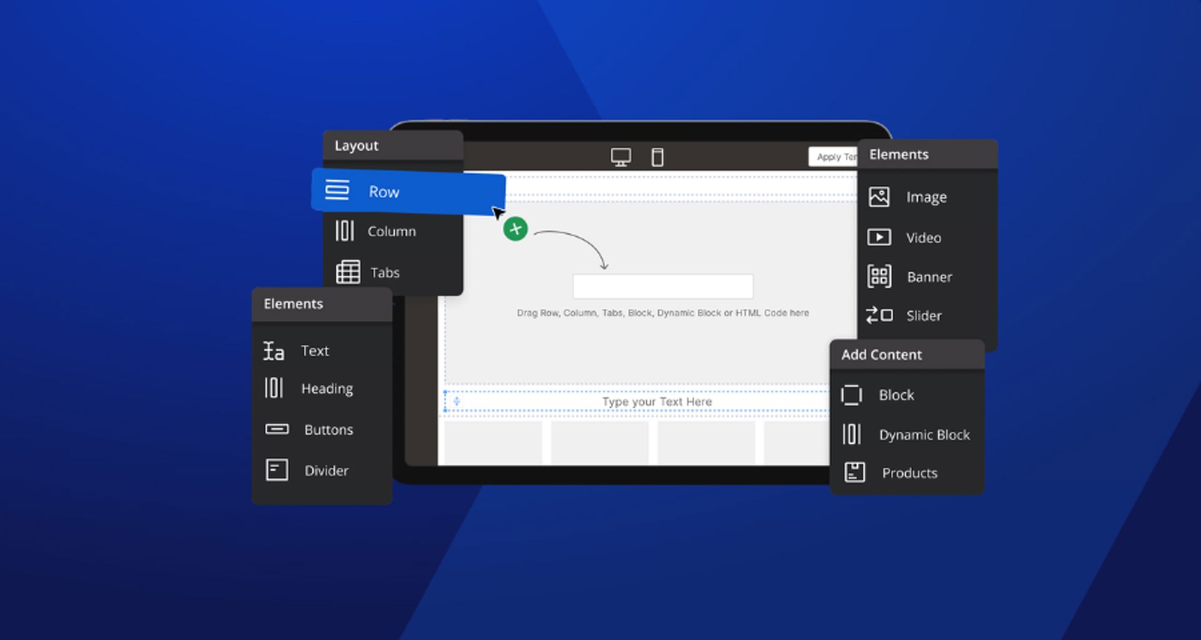Click the Apply Template button

click(834, 157)
